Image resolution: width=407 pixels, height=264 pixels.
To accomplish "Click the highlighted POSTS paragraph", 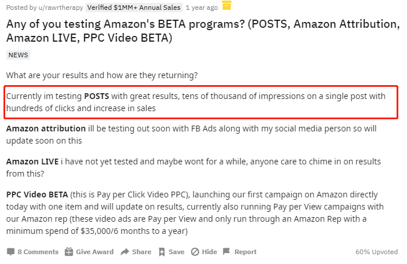I will [x=201, y=102].
